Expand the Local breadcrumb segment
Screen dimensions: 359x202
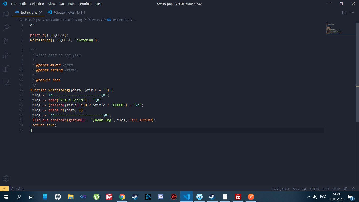click(x=67, y=20)
